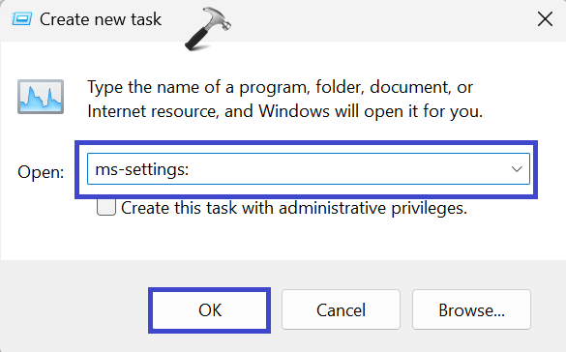
Task: Click the 'Internet resource, and Windows' text line
Action: (284, 111)
